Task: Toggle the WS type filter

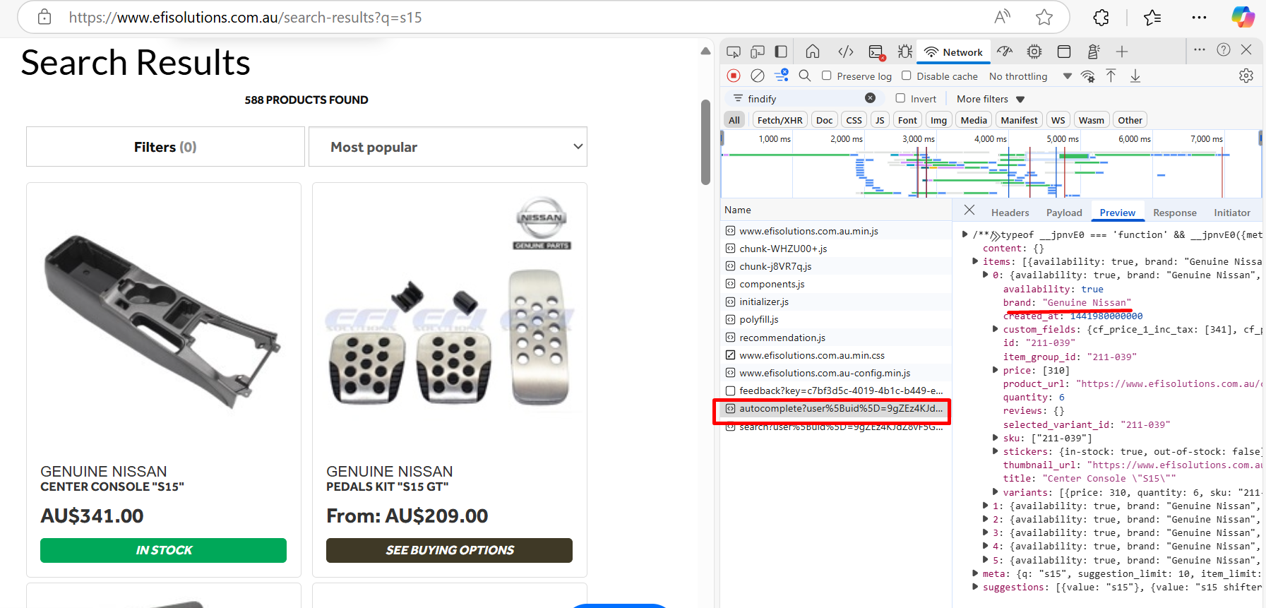Action: (1058, 120)
